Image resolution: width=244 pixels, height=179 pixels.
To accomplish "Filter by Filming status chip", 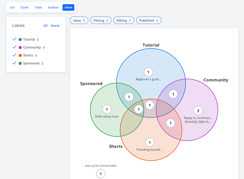I will [101, 20].
